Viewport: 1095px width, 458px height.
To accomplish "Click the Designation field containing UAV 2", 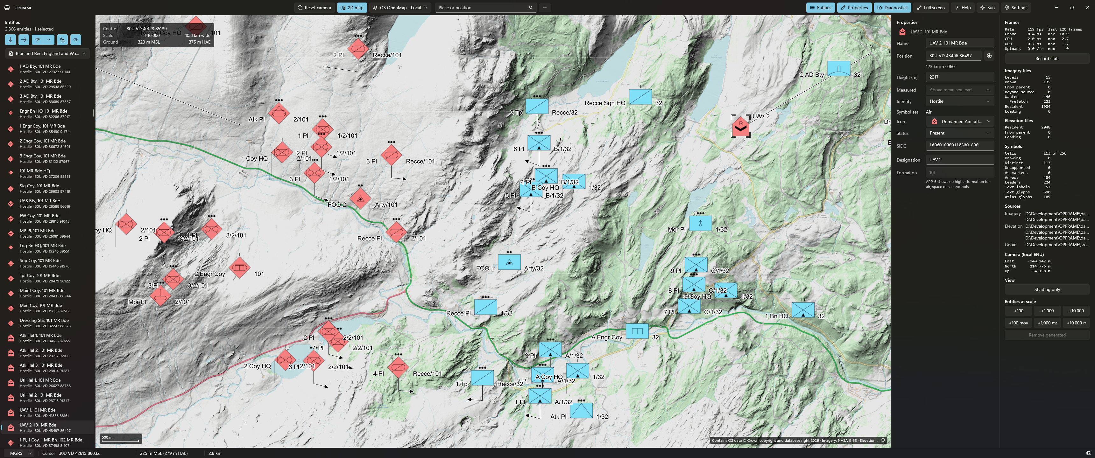I will click(960, 160).
